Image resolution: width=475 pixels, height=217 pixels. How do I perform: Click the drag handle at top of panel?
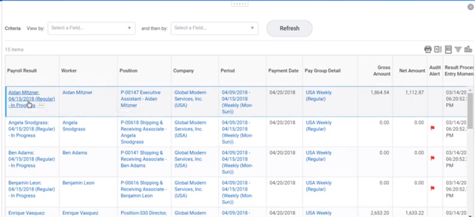pos(240,4)
